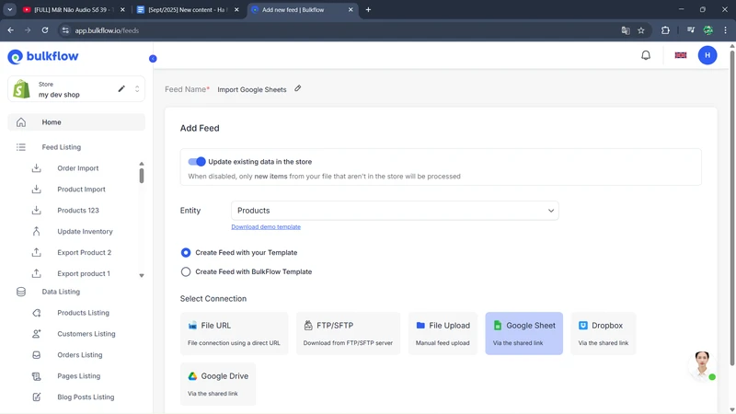This screenshot has height=414, width=736.
Task: Click the notification bell icon
Action: (646, 55)
